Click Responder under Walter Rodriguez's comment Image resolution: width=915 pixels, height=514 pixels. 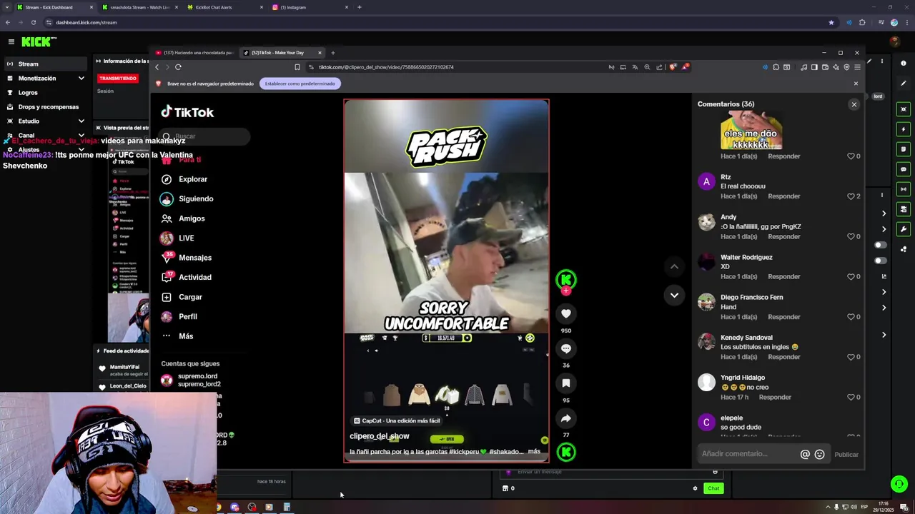click(783, 276)
